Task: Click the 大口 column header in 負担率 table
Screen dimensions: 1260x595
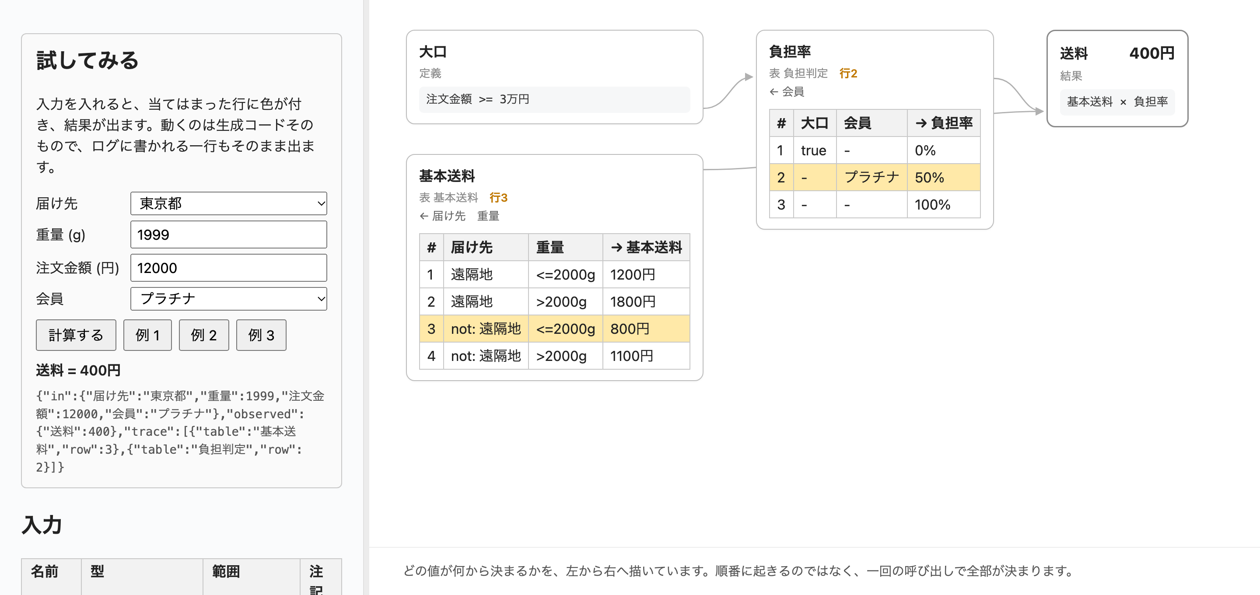Action: click(814, 123)
